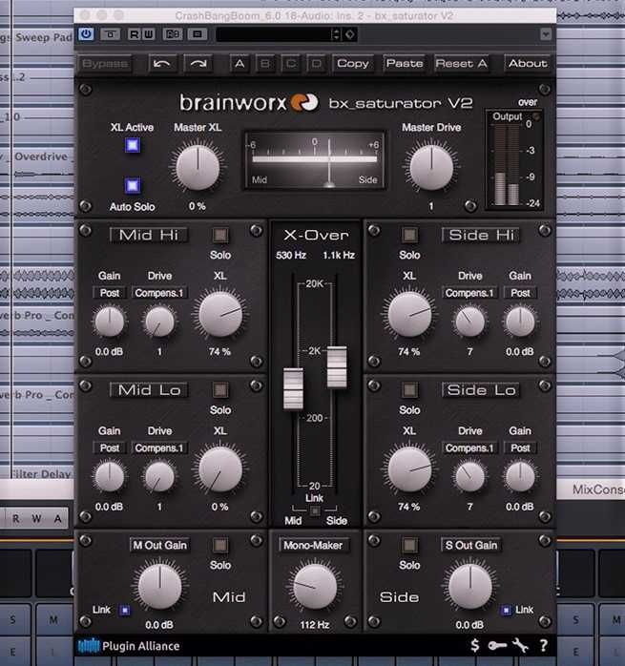Click the Mid/Side balance meter display
The height and width of the screenshot is (666, 625).
click(315, 160)
